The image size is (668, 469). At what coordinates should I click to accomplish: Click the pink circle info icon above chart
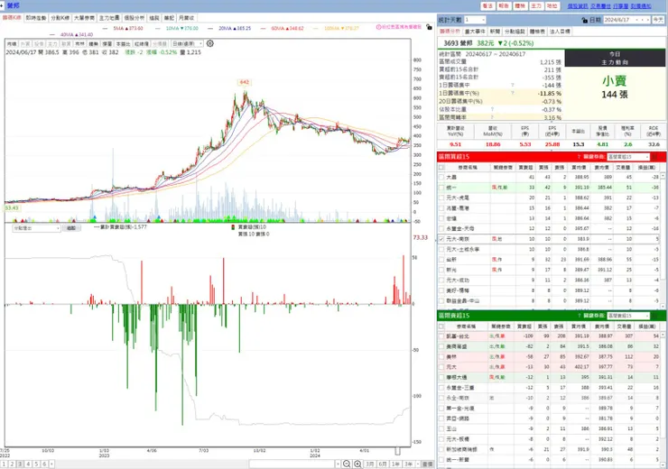[378, 27]
